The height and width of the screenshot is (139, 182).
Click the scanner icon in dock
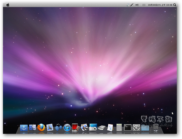[102, 128]
